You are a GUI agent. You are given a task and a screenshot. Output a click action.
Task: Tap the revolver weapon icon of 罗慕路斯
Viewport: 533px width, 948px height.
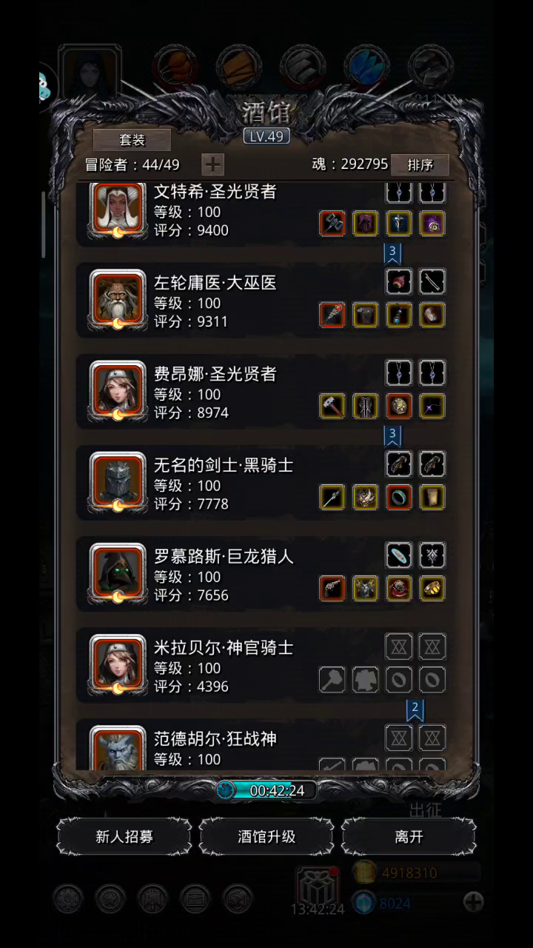point(332,588)
